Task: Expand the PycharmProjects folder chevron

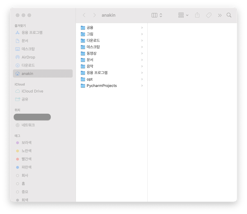Action: coord(142,86)
